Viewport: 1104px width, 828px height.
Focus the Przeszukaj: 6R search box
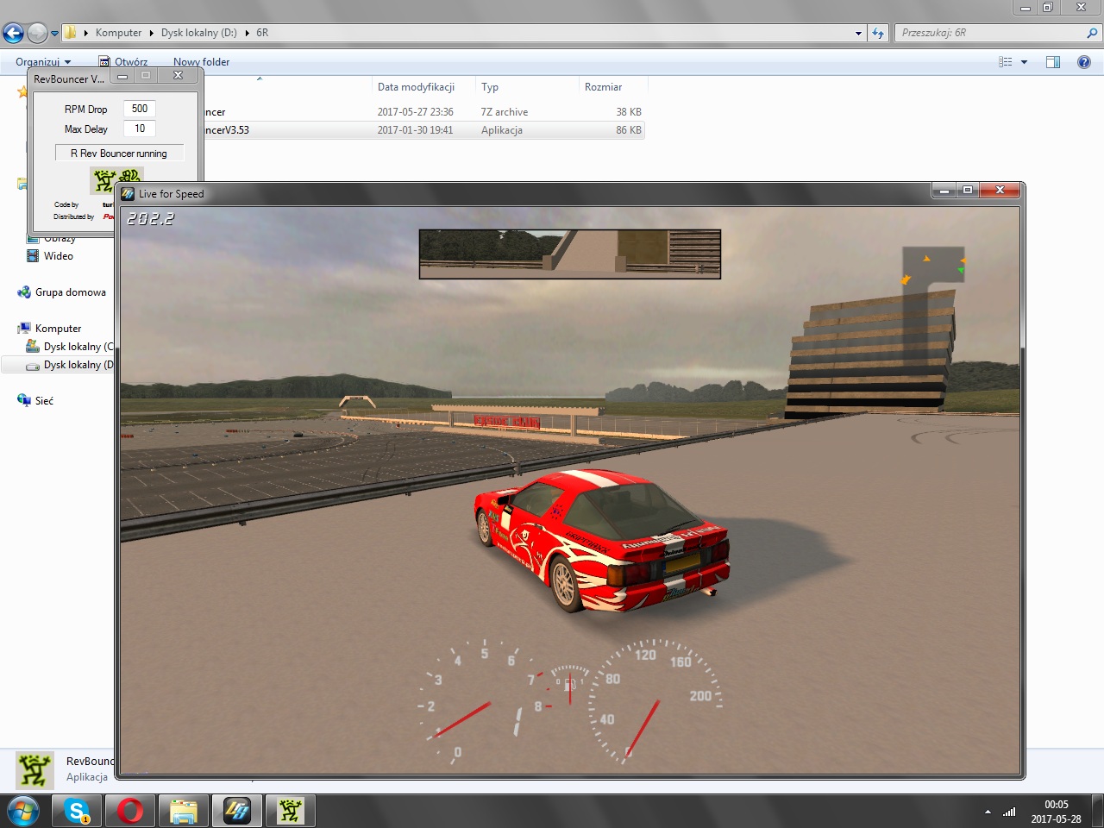pos(991,33)
